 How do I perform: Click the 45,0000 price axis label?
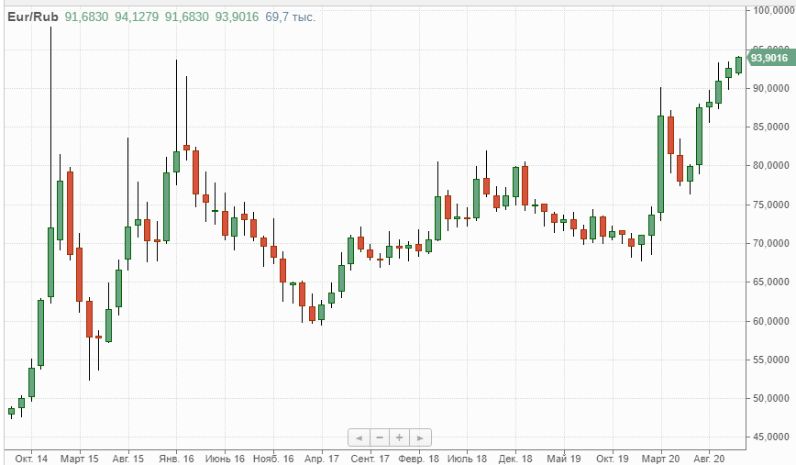pos(770,437)
